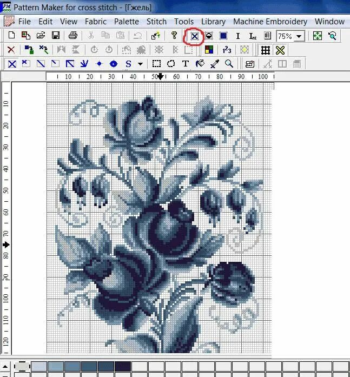This screenshot has width=350, height=377.
Task: Open the four-color palette icon
Action: (x=209, y=50)
